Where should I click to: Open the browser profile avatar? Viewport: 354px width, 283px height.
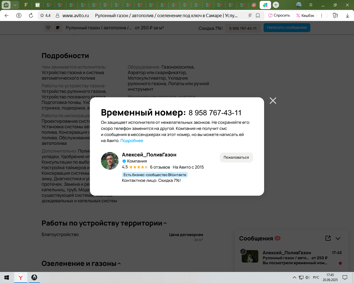[299, 5]
